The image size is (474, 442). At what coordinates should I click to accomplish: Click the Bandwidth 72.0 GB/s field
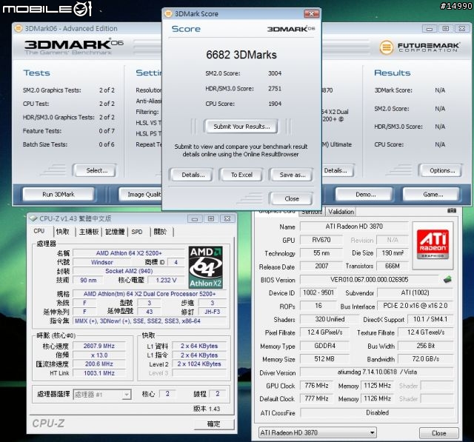[x=426, y=359]
